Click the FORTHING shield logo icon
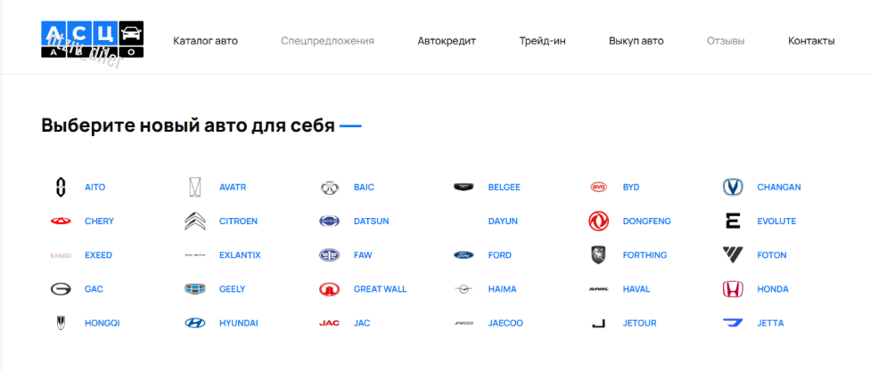 (598, 255)
